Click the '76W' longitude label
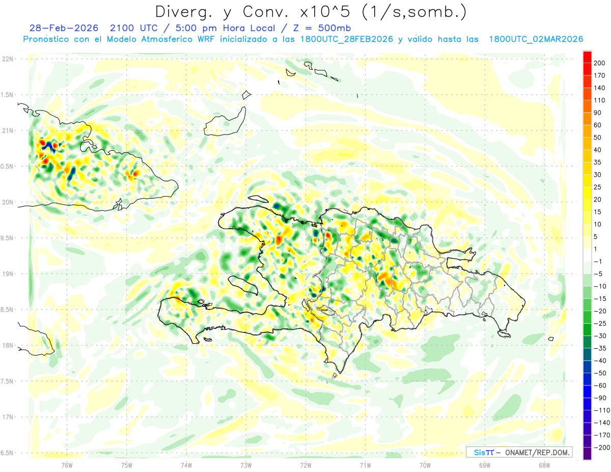611x472 pixels. (x=67, y=465)
